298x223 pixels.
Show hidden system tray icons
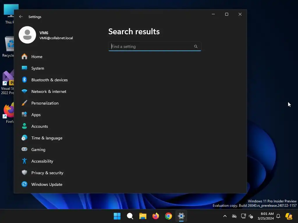(x=225, y=216)
